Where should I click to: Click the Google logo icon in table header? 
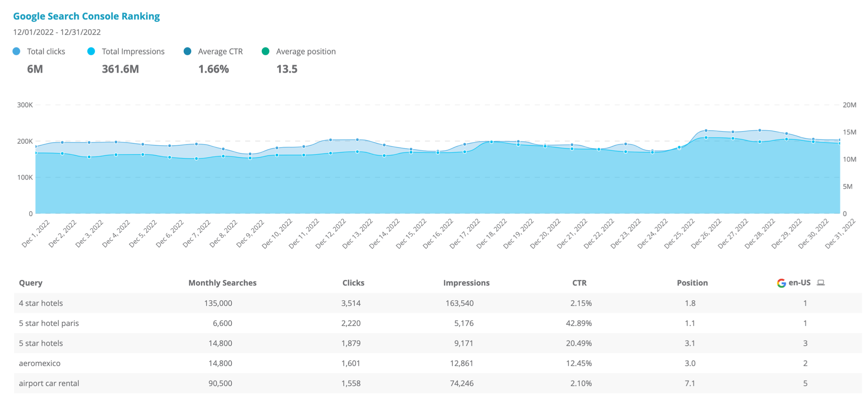click(781, 283)
